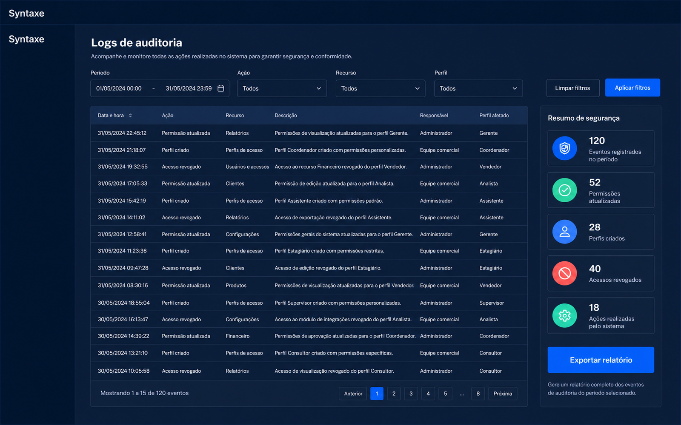Select page 3 in pagination
The width and height of the screenshot is (681, 425).
(x=411, y=394)
